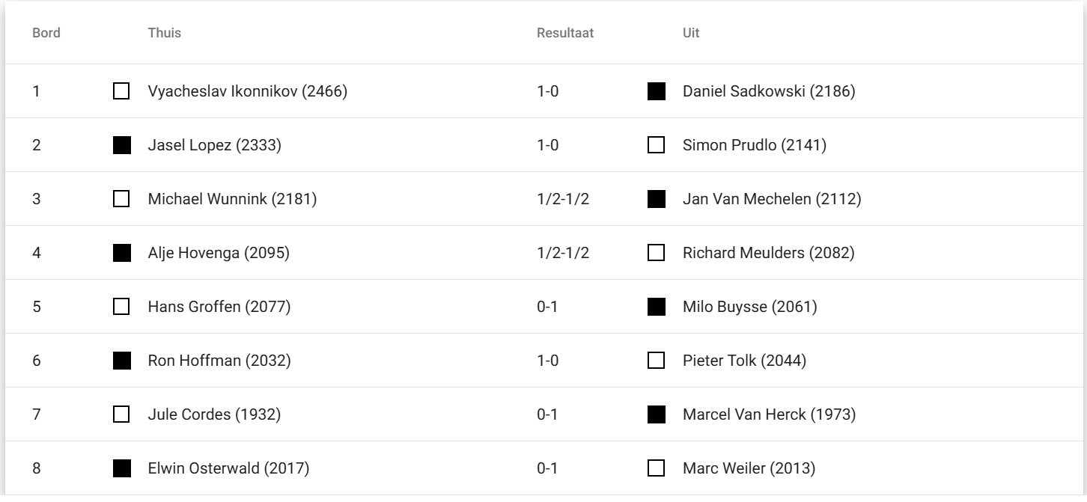Click the Uit column header
Viewport: 1087px width, 502px height.
691,33
